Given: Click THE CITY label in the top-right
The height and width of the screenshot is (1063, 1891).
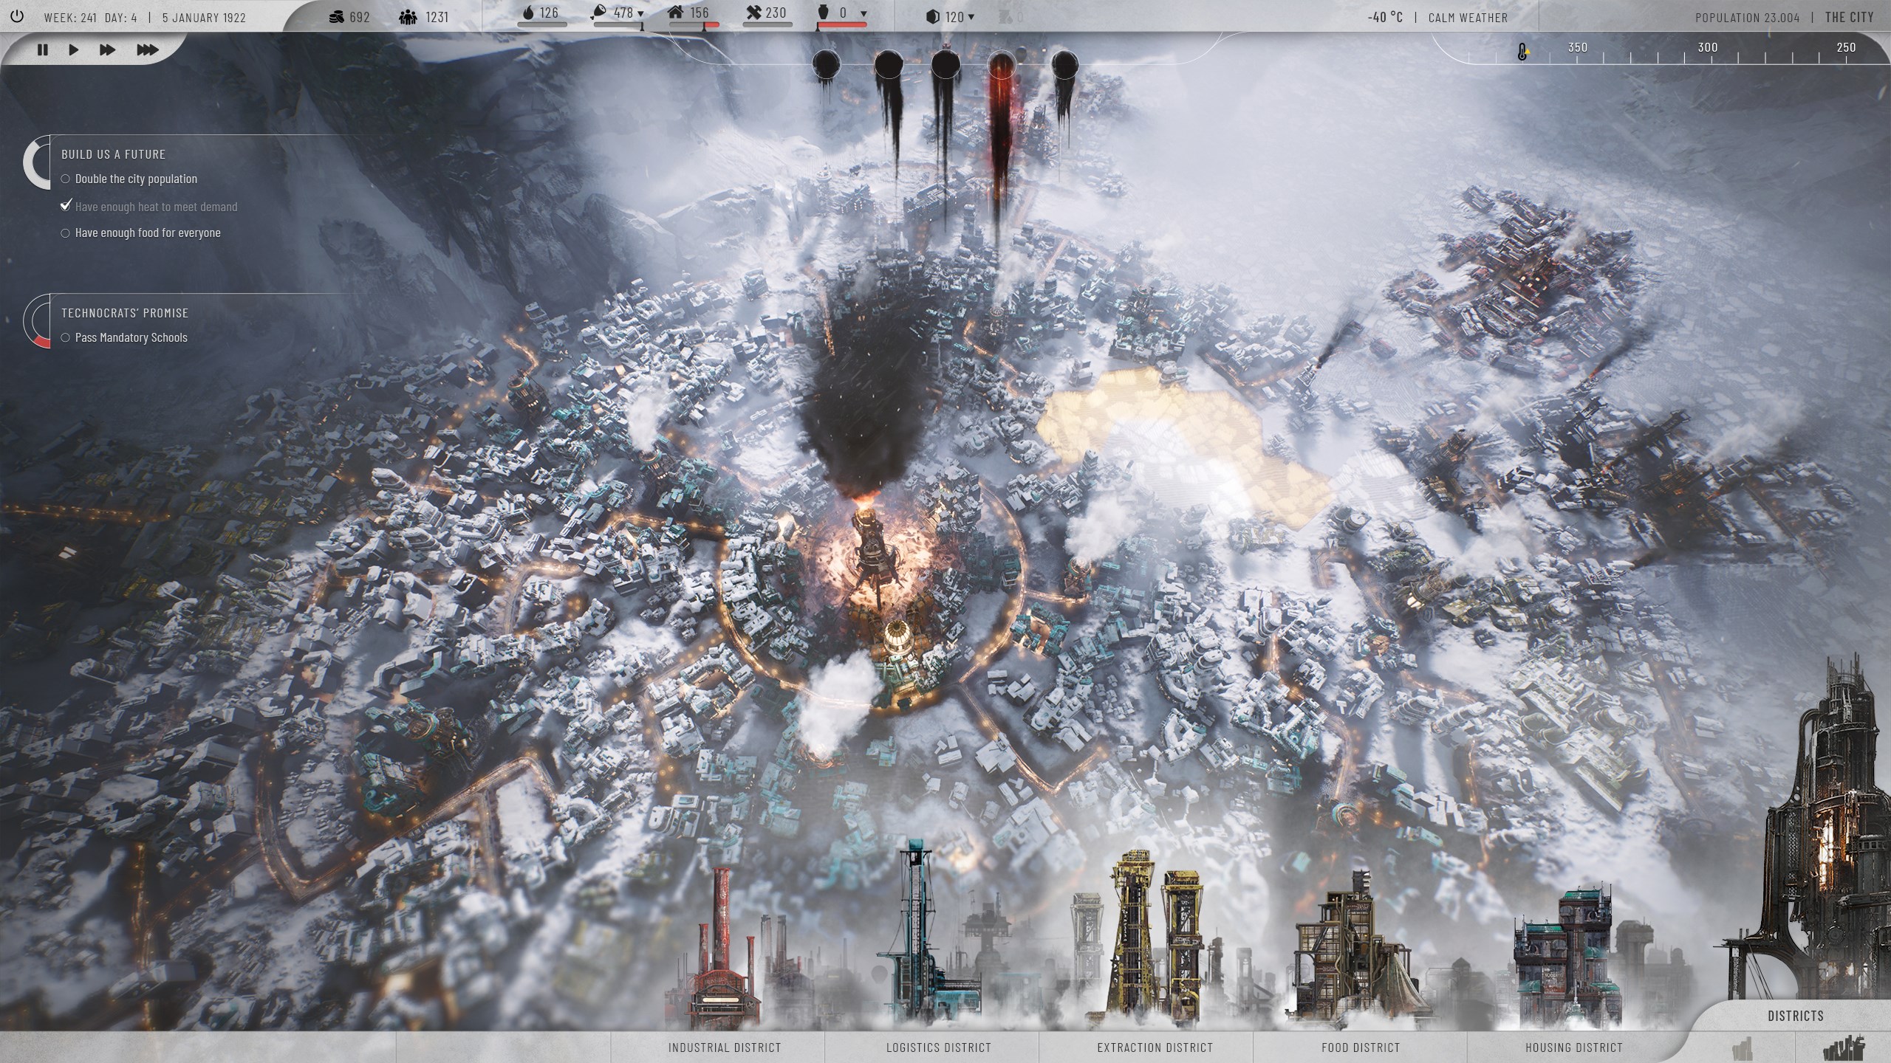Looking at the screenshot, I should (x=1851, y=17).
